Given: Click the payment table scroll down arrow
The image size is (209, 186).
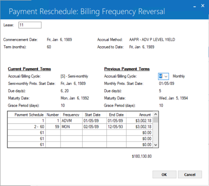Looking at the screenshot, I should [x=156, y=145].
